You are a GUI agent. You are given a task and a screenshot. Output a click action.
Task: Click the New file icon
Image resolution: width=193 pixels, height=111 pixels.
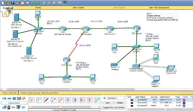click(3, 3)
